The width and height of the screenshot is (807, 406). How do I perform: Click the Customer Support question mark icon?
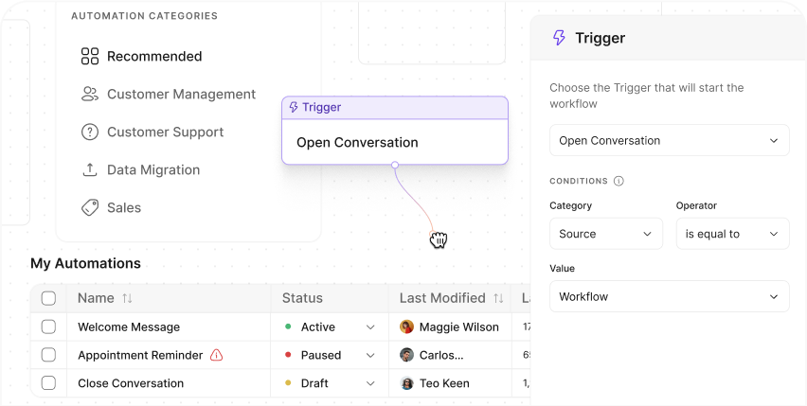coord(90,132)
